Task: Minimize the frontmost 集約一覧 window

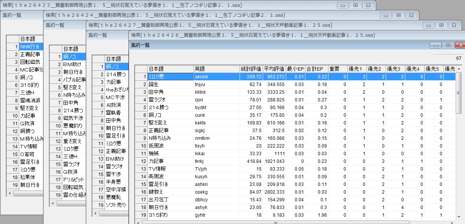Action: click(x=435, y=45)
